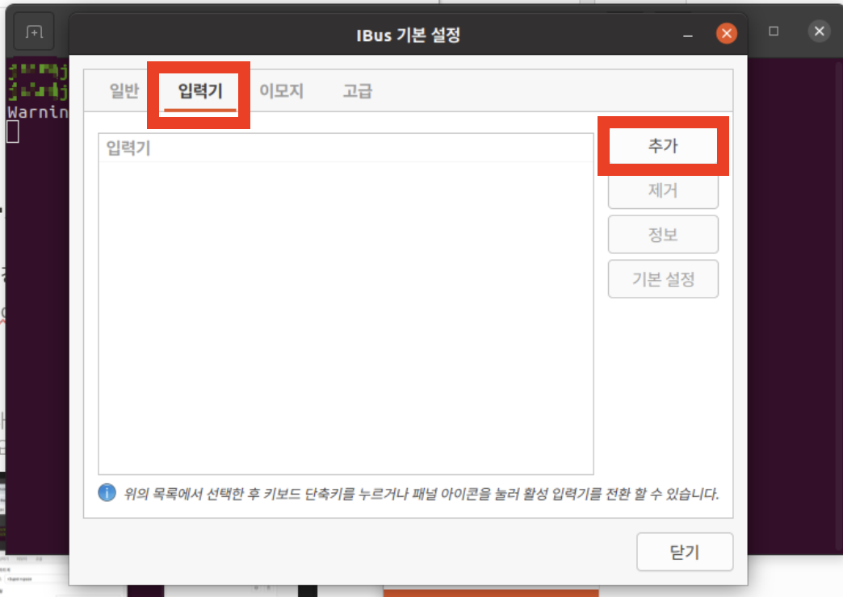Click the 제거 button

click(x=663, y=190)
